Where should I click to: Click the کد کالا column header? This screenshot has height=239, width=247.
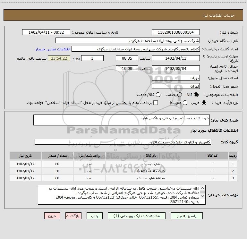[x=212, y=156]
